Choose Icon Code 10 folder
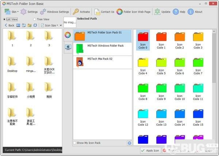 pos(180,92)
